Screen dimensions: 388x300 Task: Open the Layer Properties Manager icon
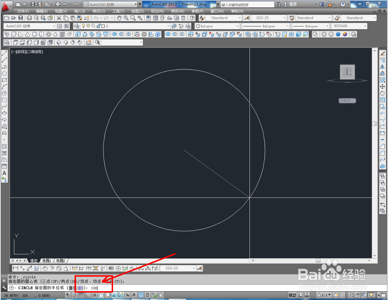point(76,26)
